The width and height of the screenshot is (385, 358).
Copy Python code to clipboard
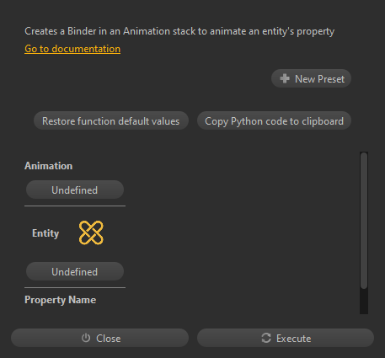(x=274, y=120)
